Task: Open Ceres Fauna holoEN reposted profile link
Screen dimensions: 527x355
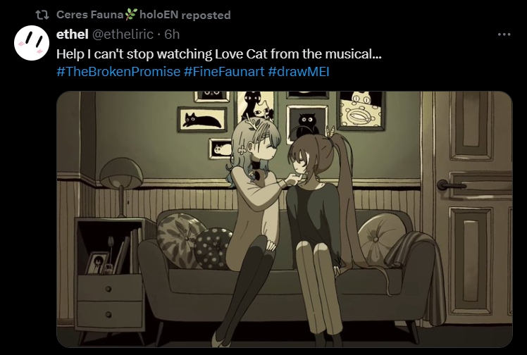Action: coord(144,15)
